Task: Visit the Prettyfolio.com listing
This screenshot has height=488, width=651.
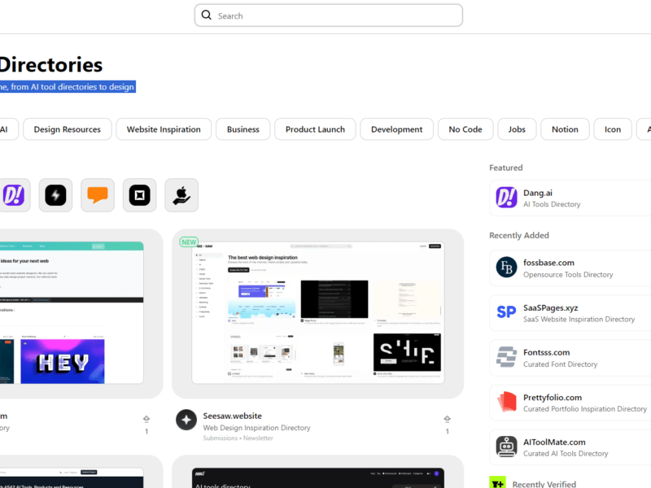Action: (553, 398)
